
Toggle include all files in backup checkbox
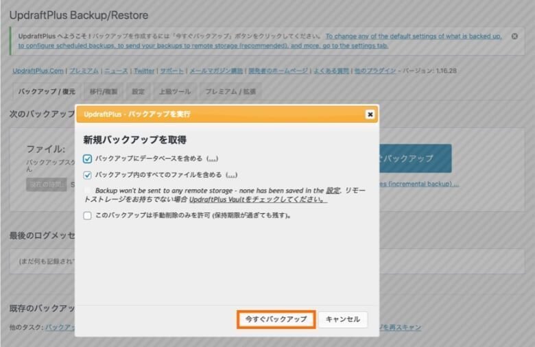(x=87, y=175)
